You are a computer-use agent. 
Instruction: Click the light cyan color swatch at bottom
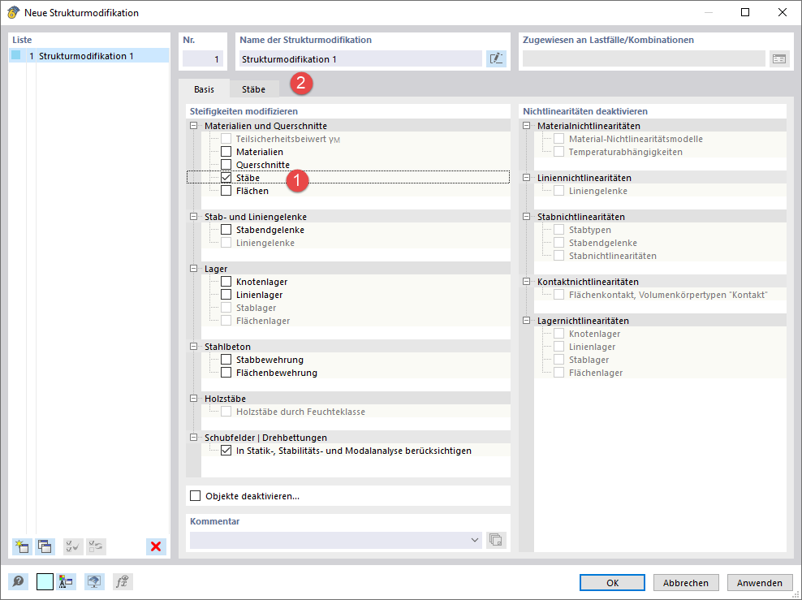[45, 581]
